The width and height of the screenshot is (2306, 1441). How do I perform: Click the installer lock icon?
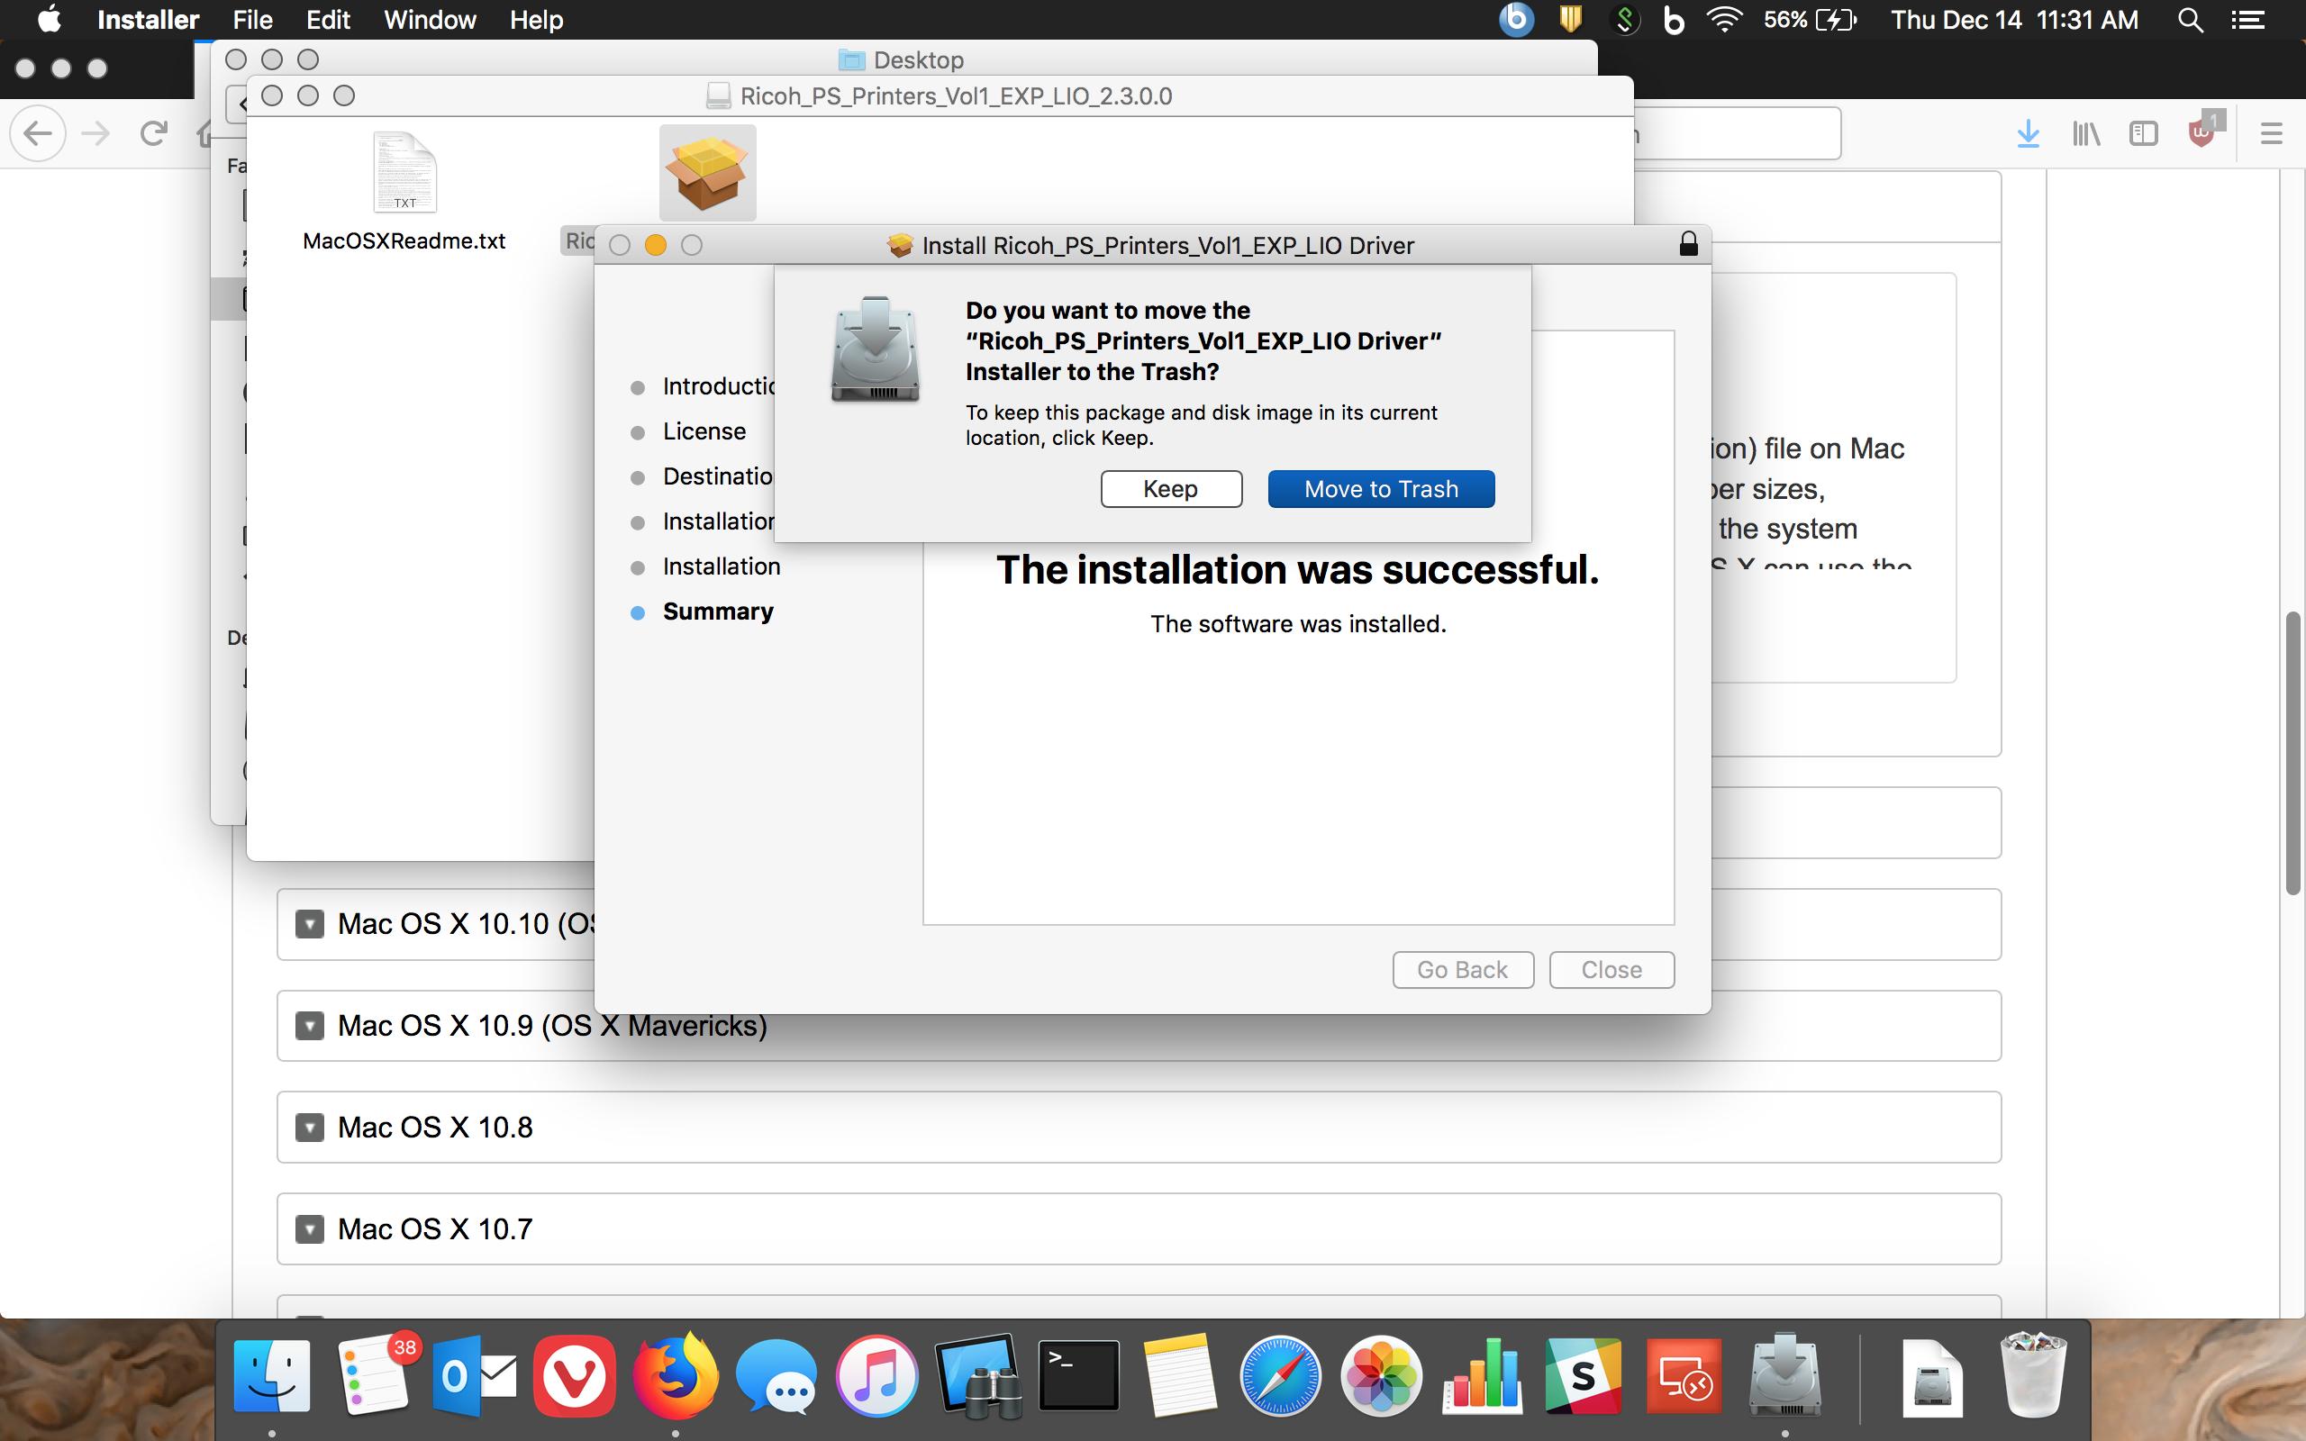(1689, 245)
